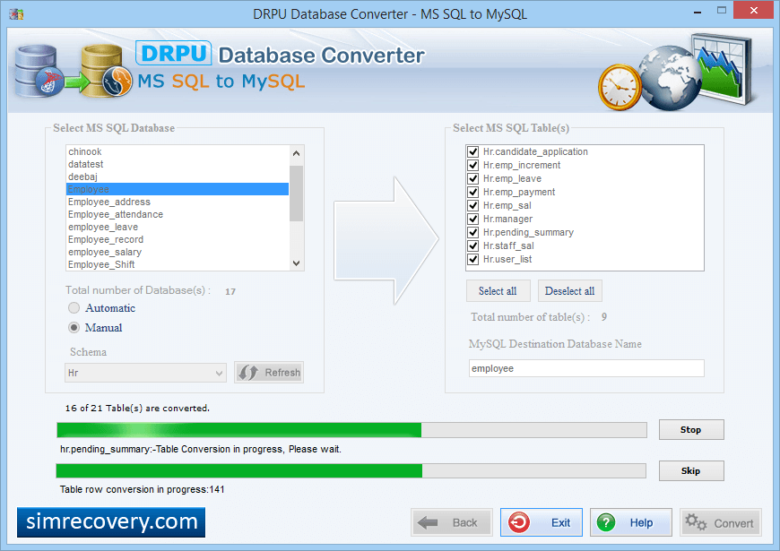This screenshot has width=780, height=551.
Task: Click the Select all button
Action: pos(498,291)
